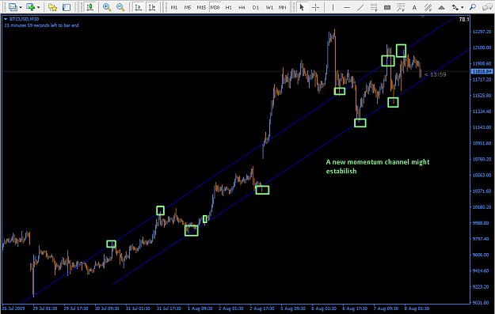This screenshot has width=495, height=314.
Task: Select the Crosshair tool
Action: click(316, 7)
